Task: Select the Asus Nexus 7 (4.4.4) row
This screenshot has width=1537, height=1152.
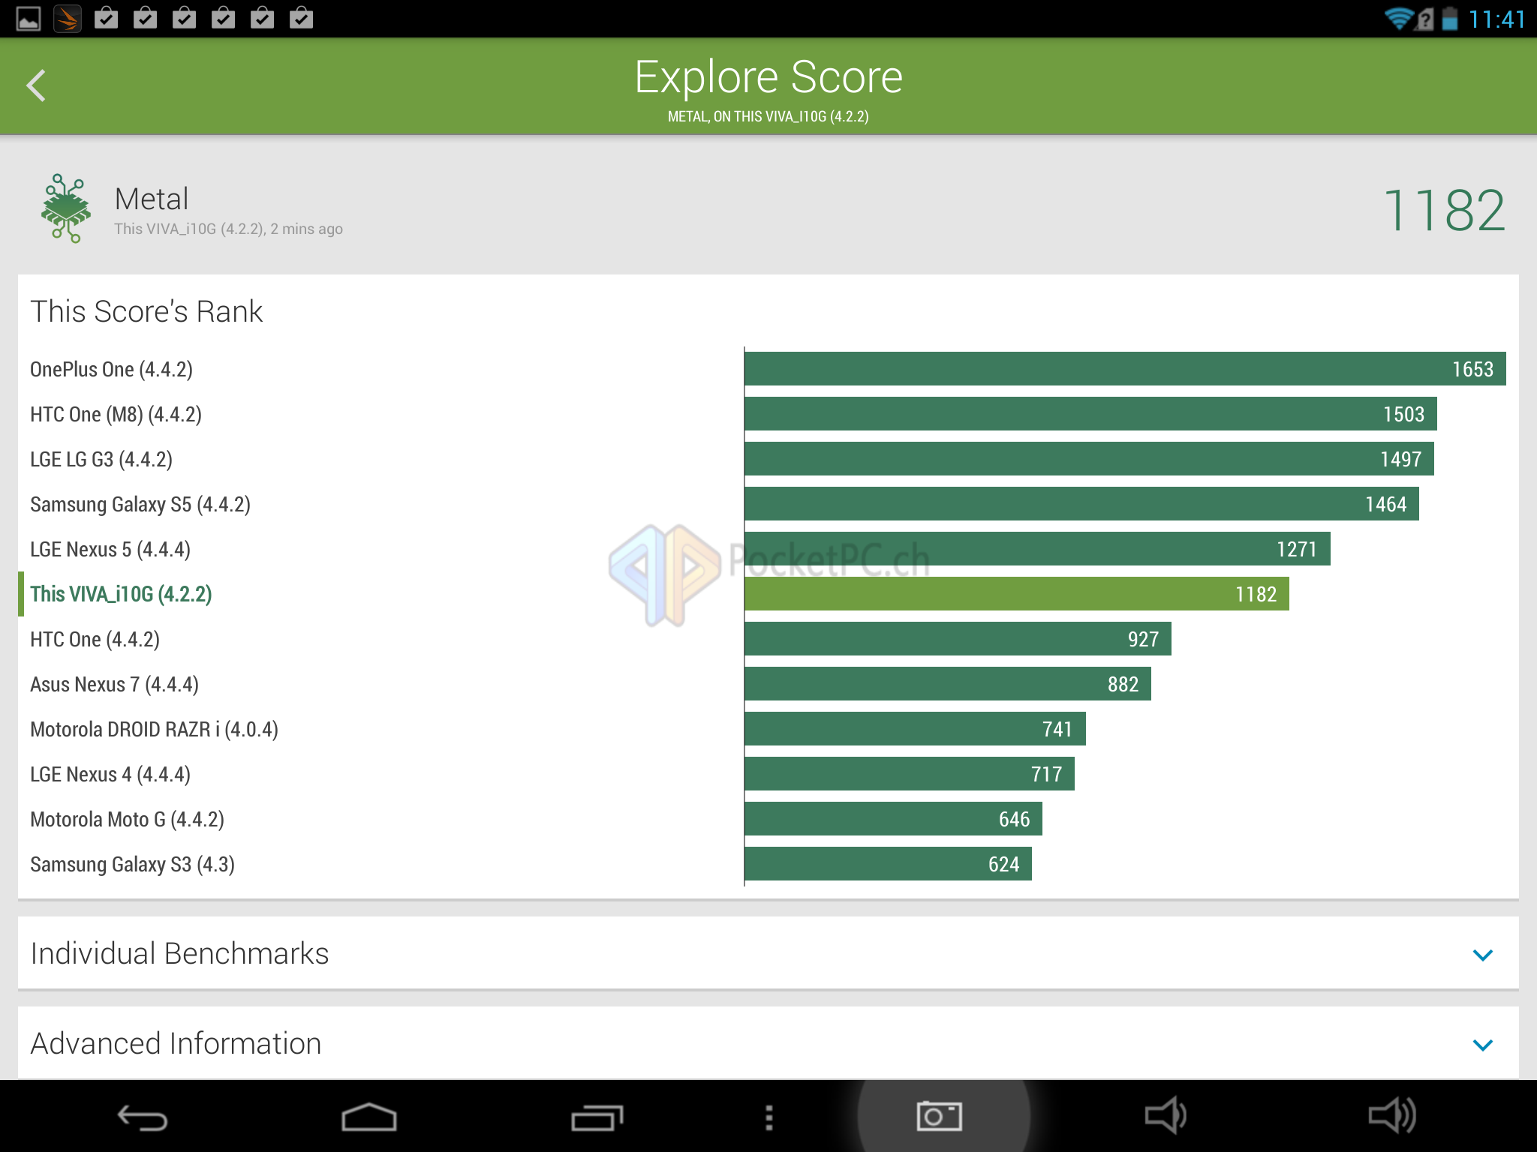Action: point(768,684)
